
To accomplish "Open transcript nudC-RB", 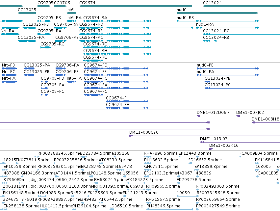I will [185, 18].
